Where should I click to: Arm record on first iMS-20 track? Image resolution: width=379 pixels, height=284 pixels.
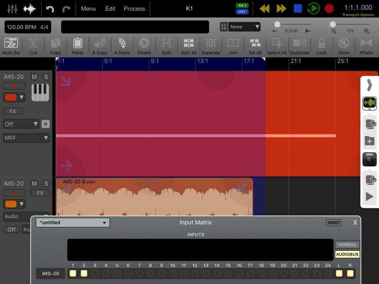[14, 86]
